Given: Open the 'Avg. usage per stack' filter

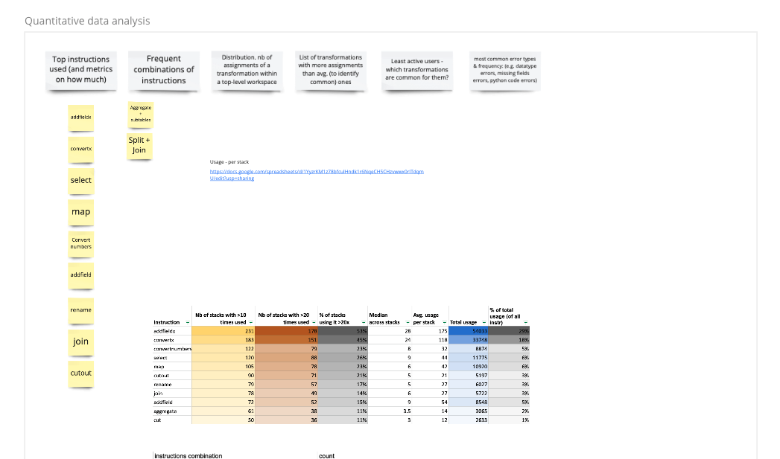Looking at the screenshot, I should (444, 322).
